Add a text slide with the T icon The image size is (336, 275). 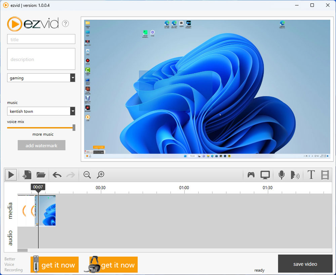tap(311, 175)
